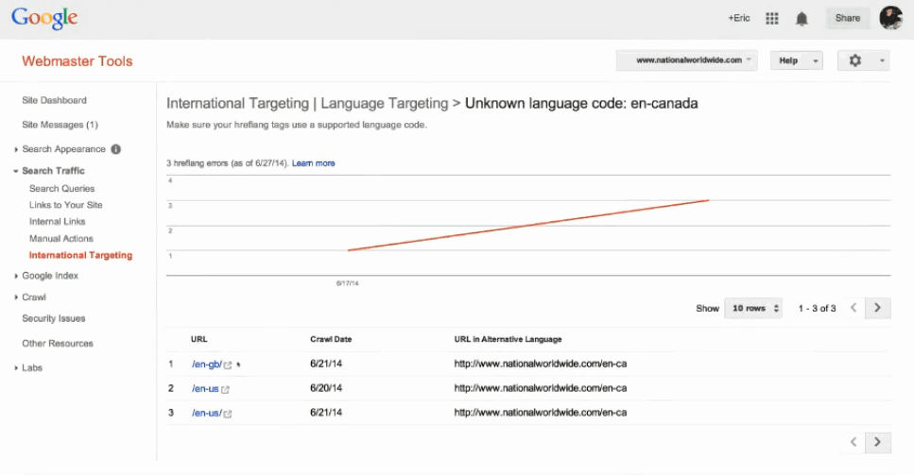Screen dimensions: 914x475
Task: Expand the Crawl sidebar section
Action: point(33,297)
